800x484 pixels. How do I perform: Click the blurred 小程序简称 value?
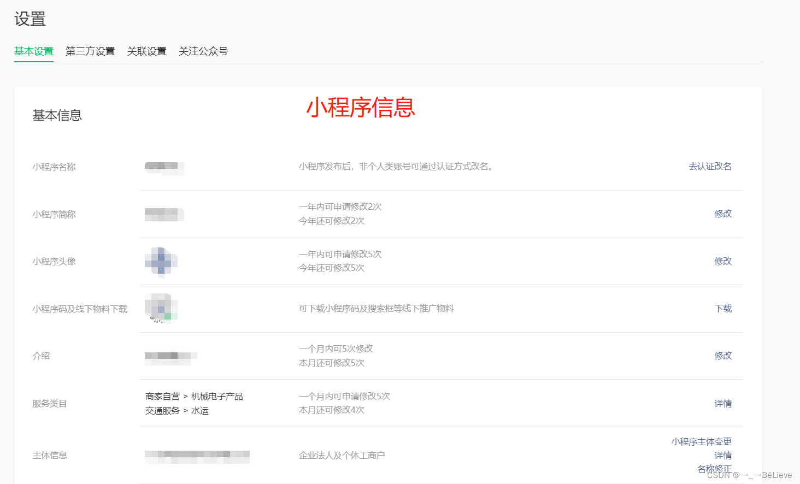click(164, 214)
